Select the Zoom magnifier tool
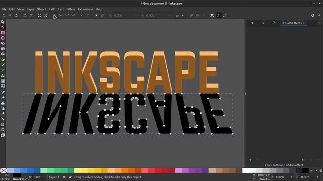 click(3, 130)
